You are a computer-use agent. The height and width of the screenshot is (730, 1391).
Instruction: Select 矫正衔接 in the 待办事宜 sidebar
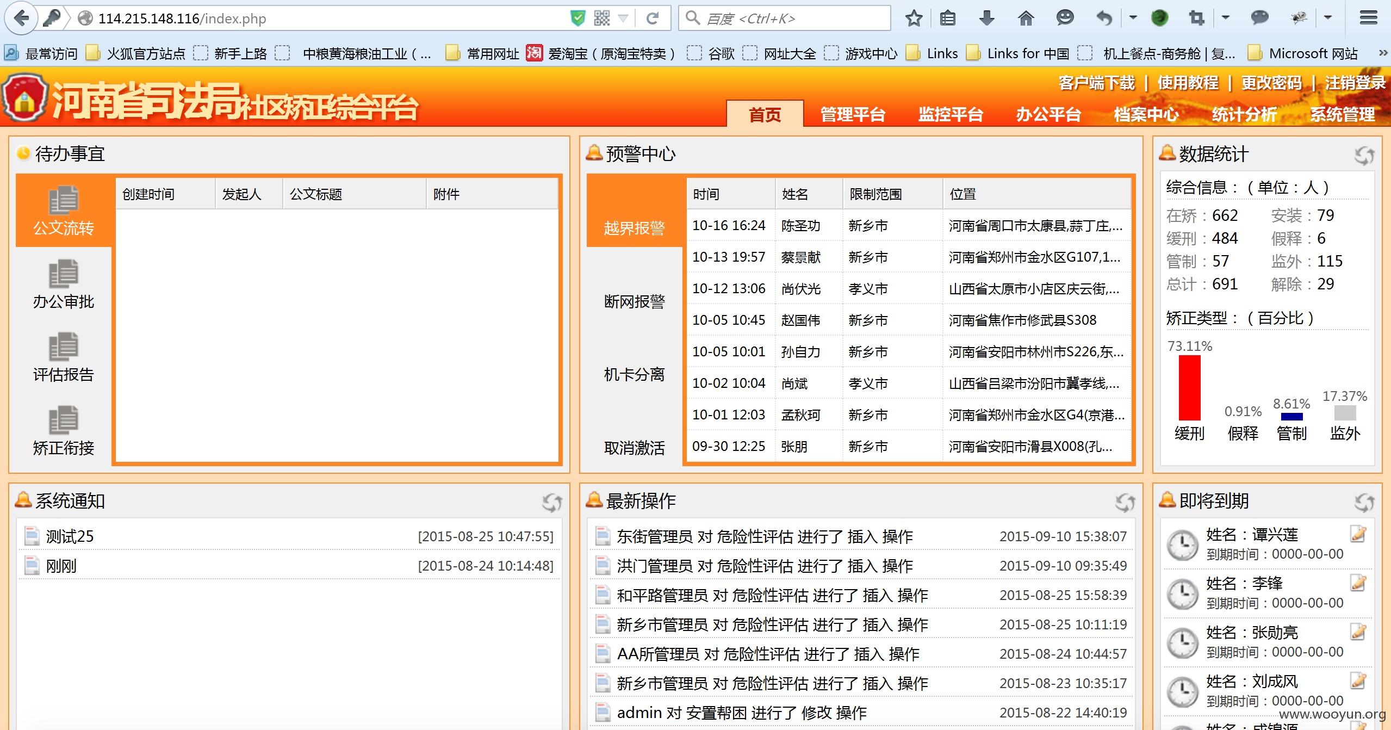[64, 431]
